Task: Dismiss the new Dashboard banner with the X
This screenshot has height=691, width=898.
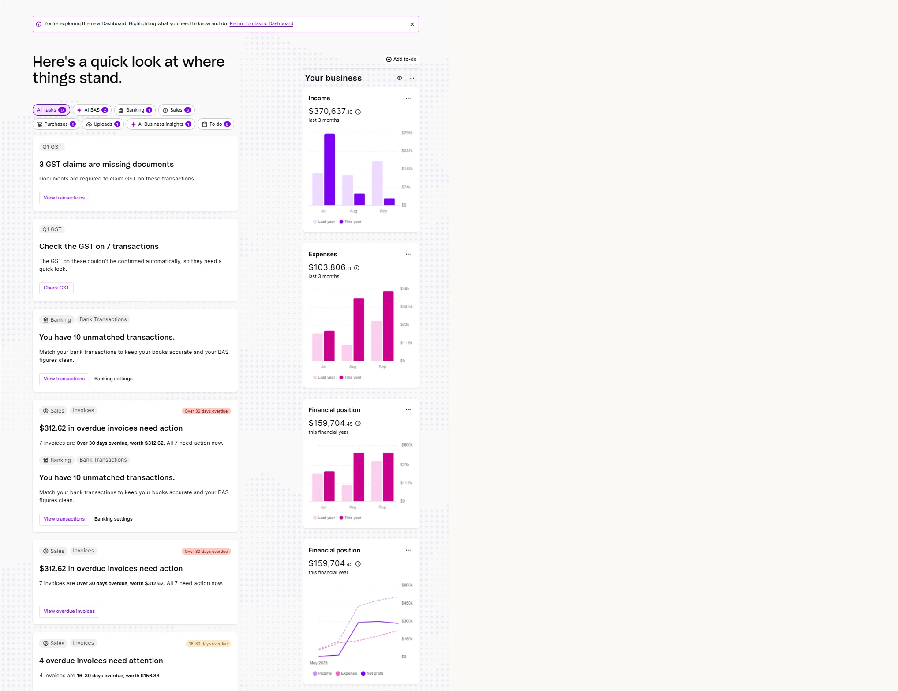Action: pos(412,24)
